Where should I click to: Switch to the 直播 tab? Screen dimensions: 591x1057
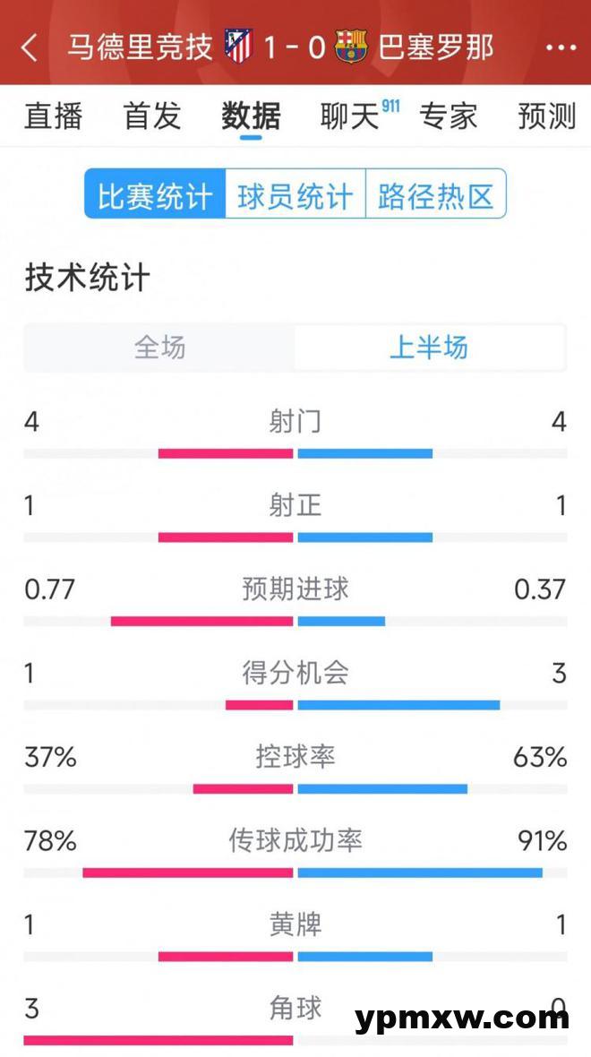(54, 116)
